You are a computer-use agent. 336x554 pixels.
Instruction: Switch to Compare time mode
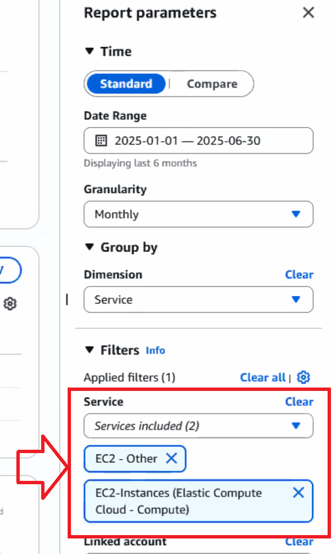point(212,84)
